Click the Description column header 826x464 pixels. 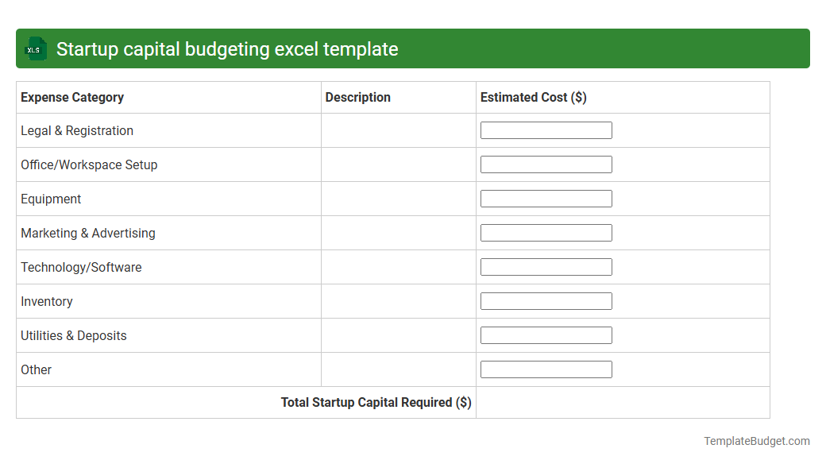pyautogui.click(x=357, y=97)
